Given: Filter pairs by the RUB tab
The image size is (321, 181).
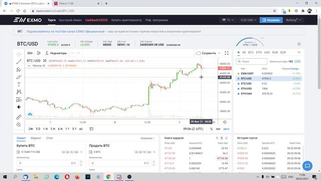Looking at the screenshot, I should pyautogui.click(x=275, y=52).
